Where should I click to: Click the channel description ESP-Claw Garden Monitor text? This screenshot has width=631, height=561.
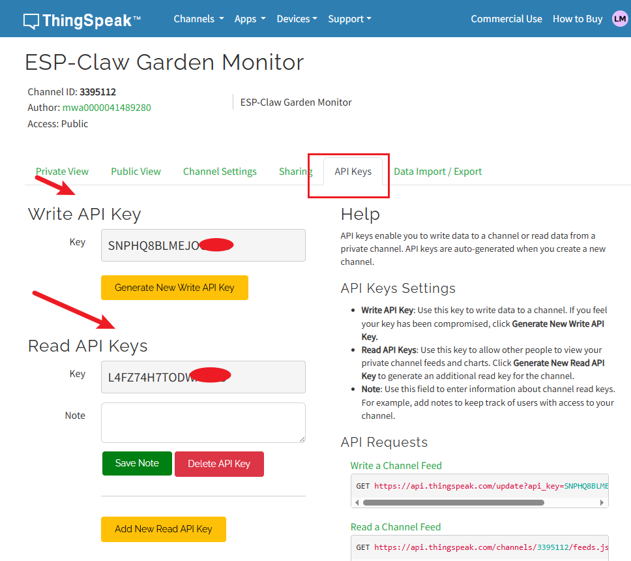tap(296, 102)
